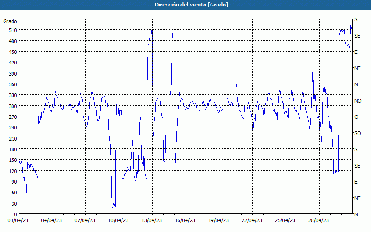Image resolution: width=371 pixels, height=232 pixels.
Task: Click the date label 10/04/23
Action: (x=118, y=220)
